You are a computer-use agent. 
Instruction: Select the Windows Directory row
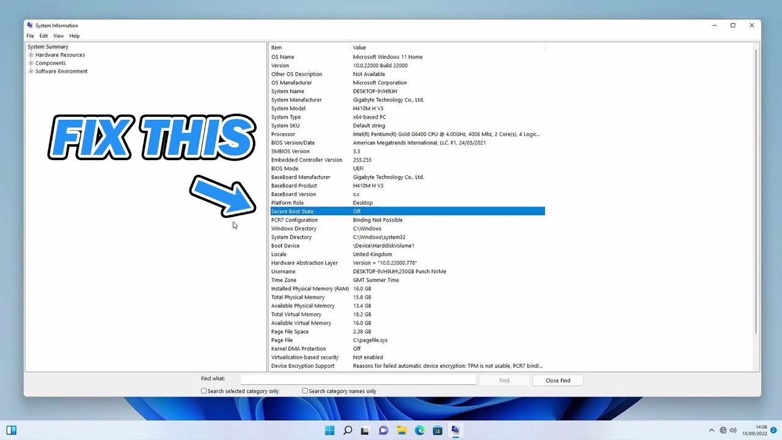click(x=407, y=229)
